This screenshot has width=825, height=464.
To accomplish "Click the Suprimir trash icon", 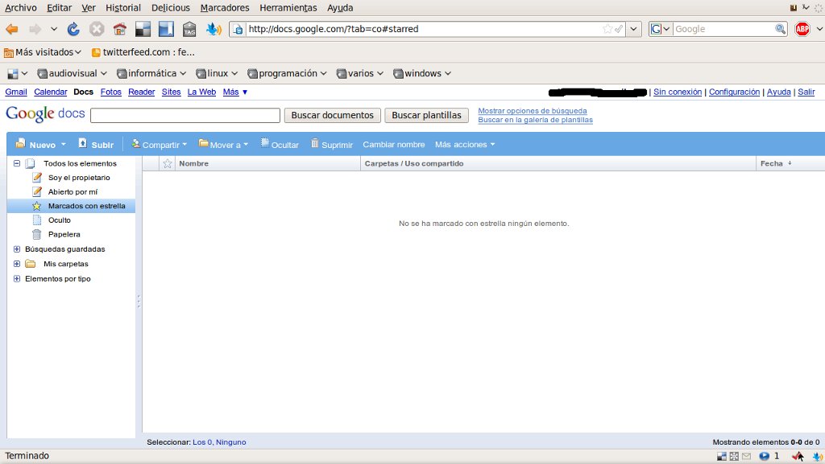I will 315,143.
